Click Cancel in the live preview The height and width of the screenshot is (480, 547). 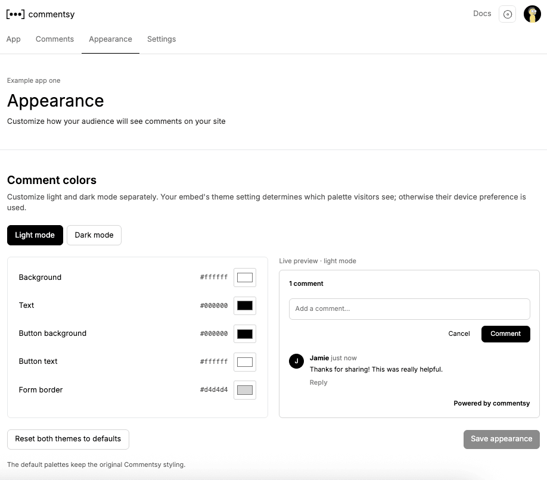[459, 334]
